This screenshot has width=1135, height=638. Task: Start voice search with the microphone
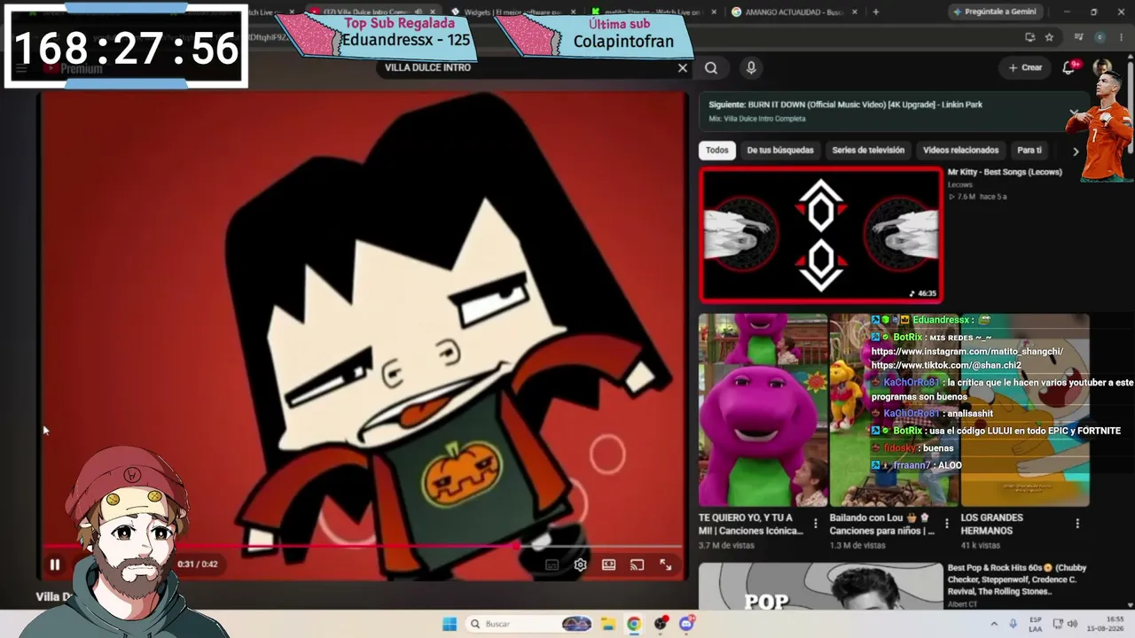point(751,68)
